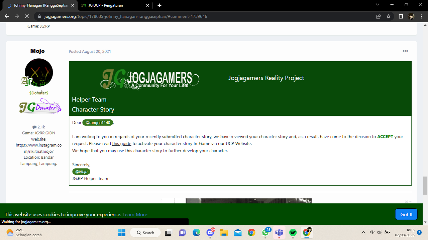
Task: Open the @rangga1140 mention
Action: point(98,123)
